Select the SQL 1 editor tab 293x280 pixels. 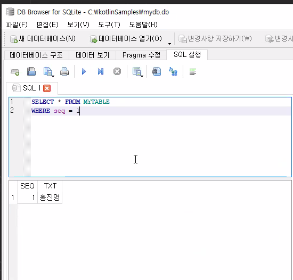(x=32, y=88)
